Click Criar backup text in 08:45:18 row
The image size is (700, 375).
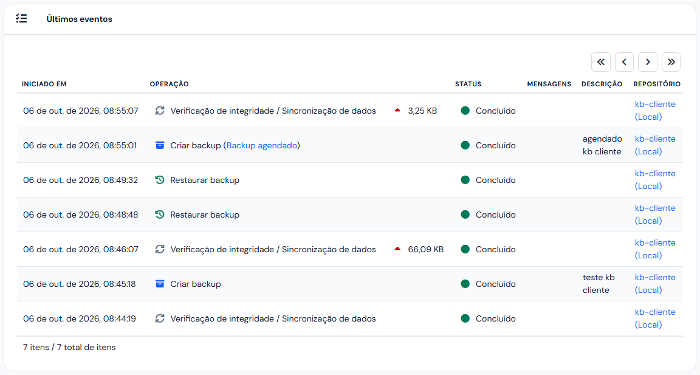[196, 284]
